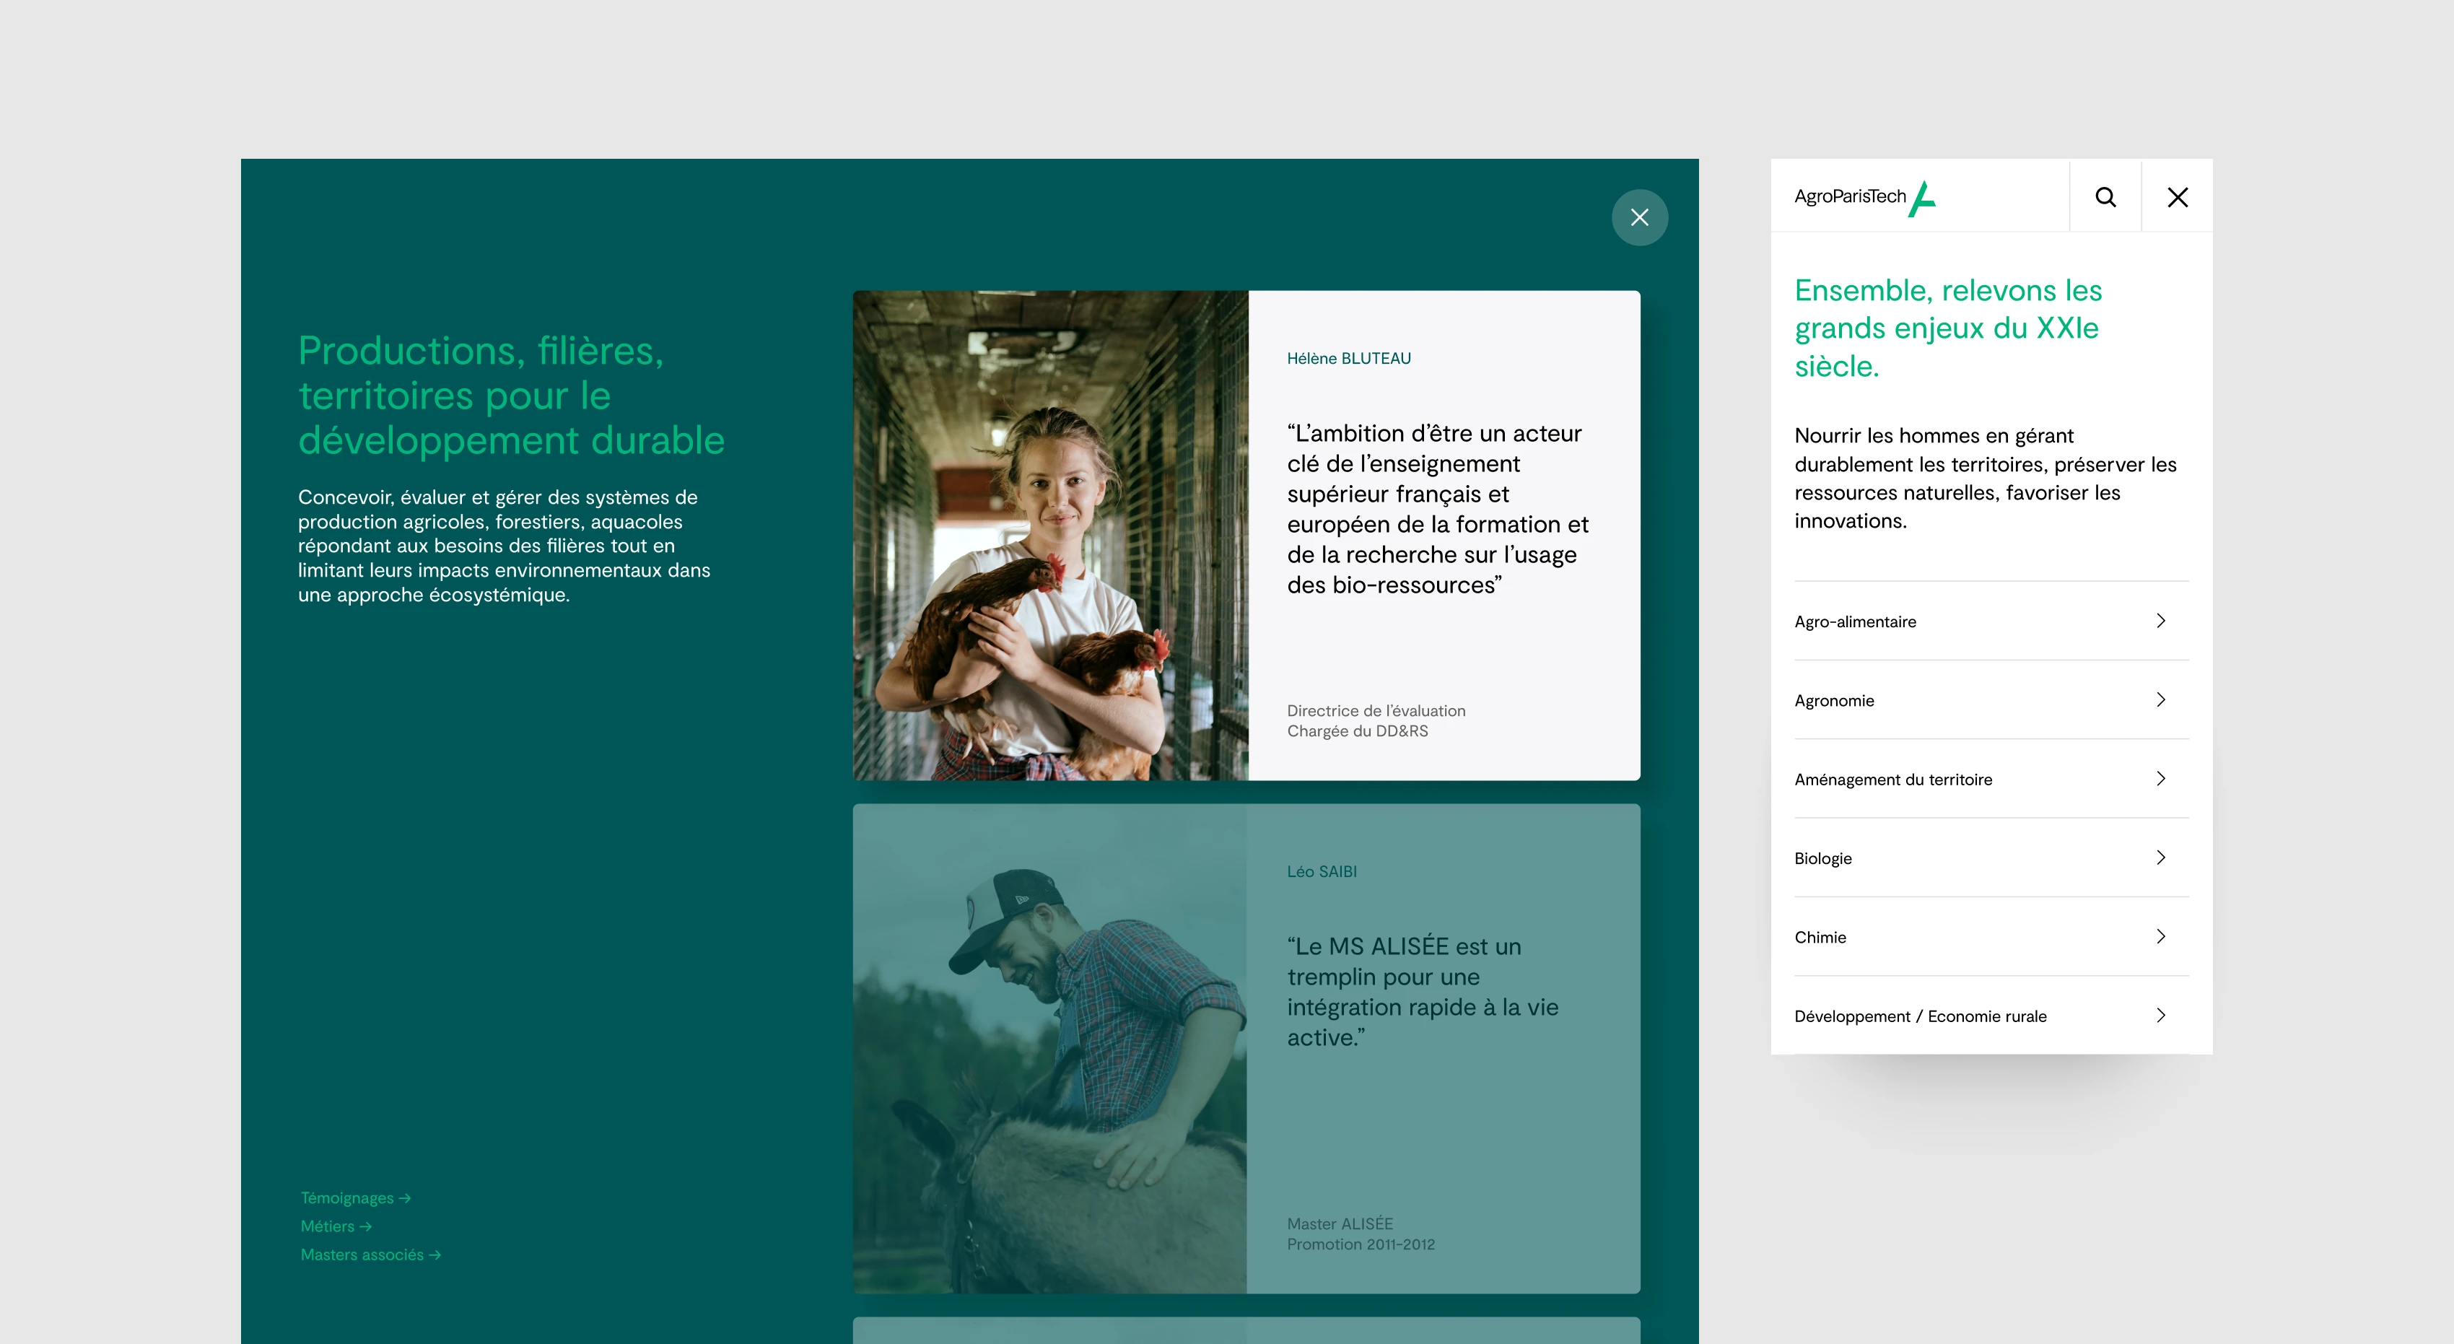This screenshot has width=2454, height=1344.
Task: Click Hélène BLUTEAU name heading
Action: point(1348,359)
